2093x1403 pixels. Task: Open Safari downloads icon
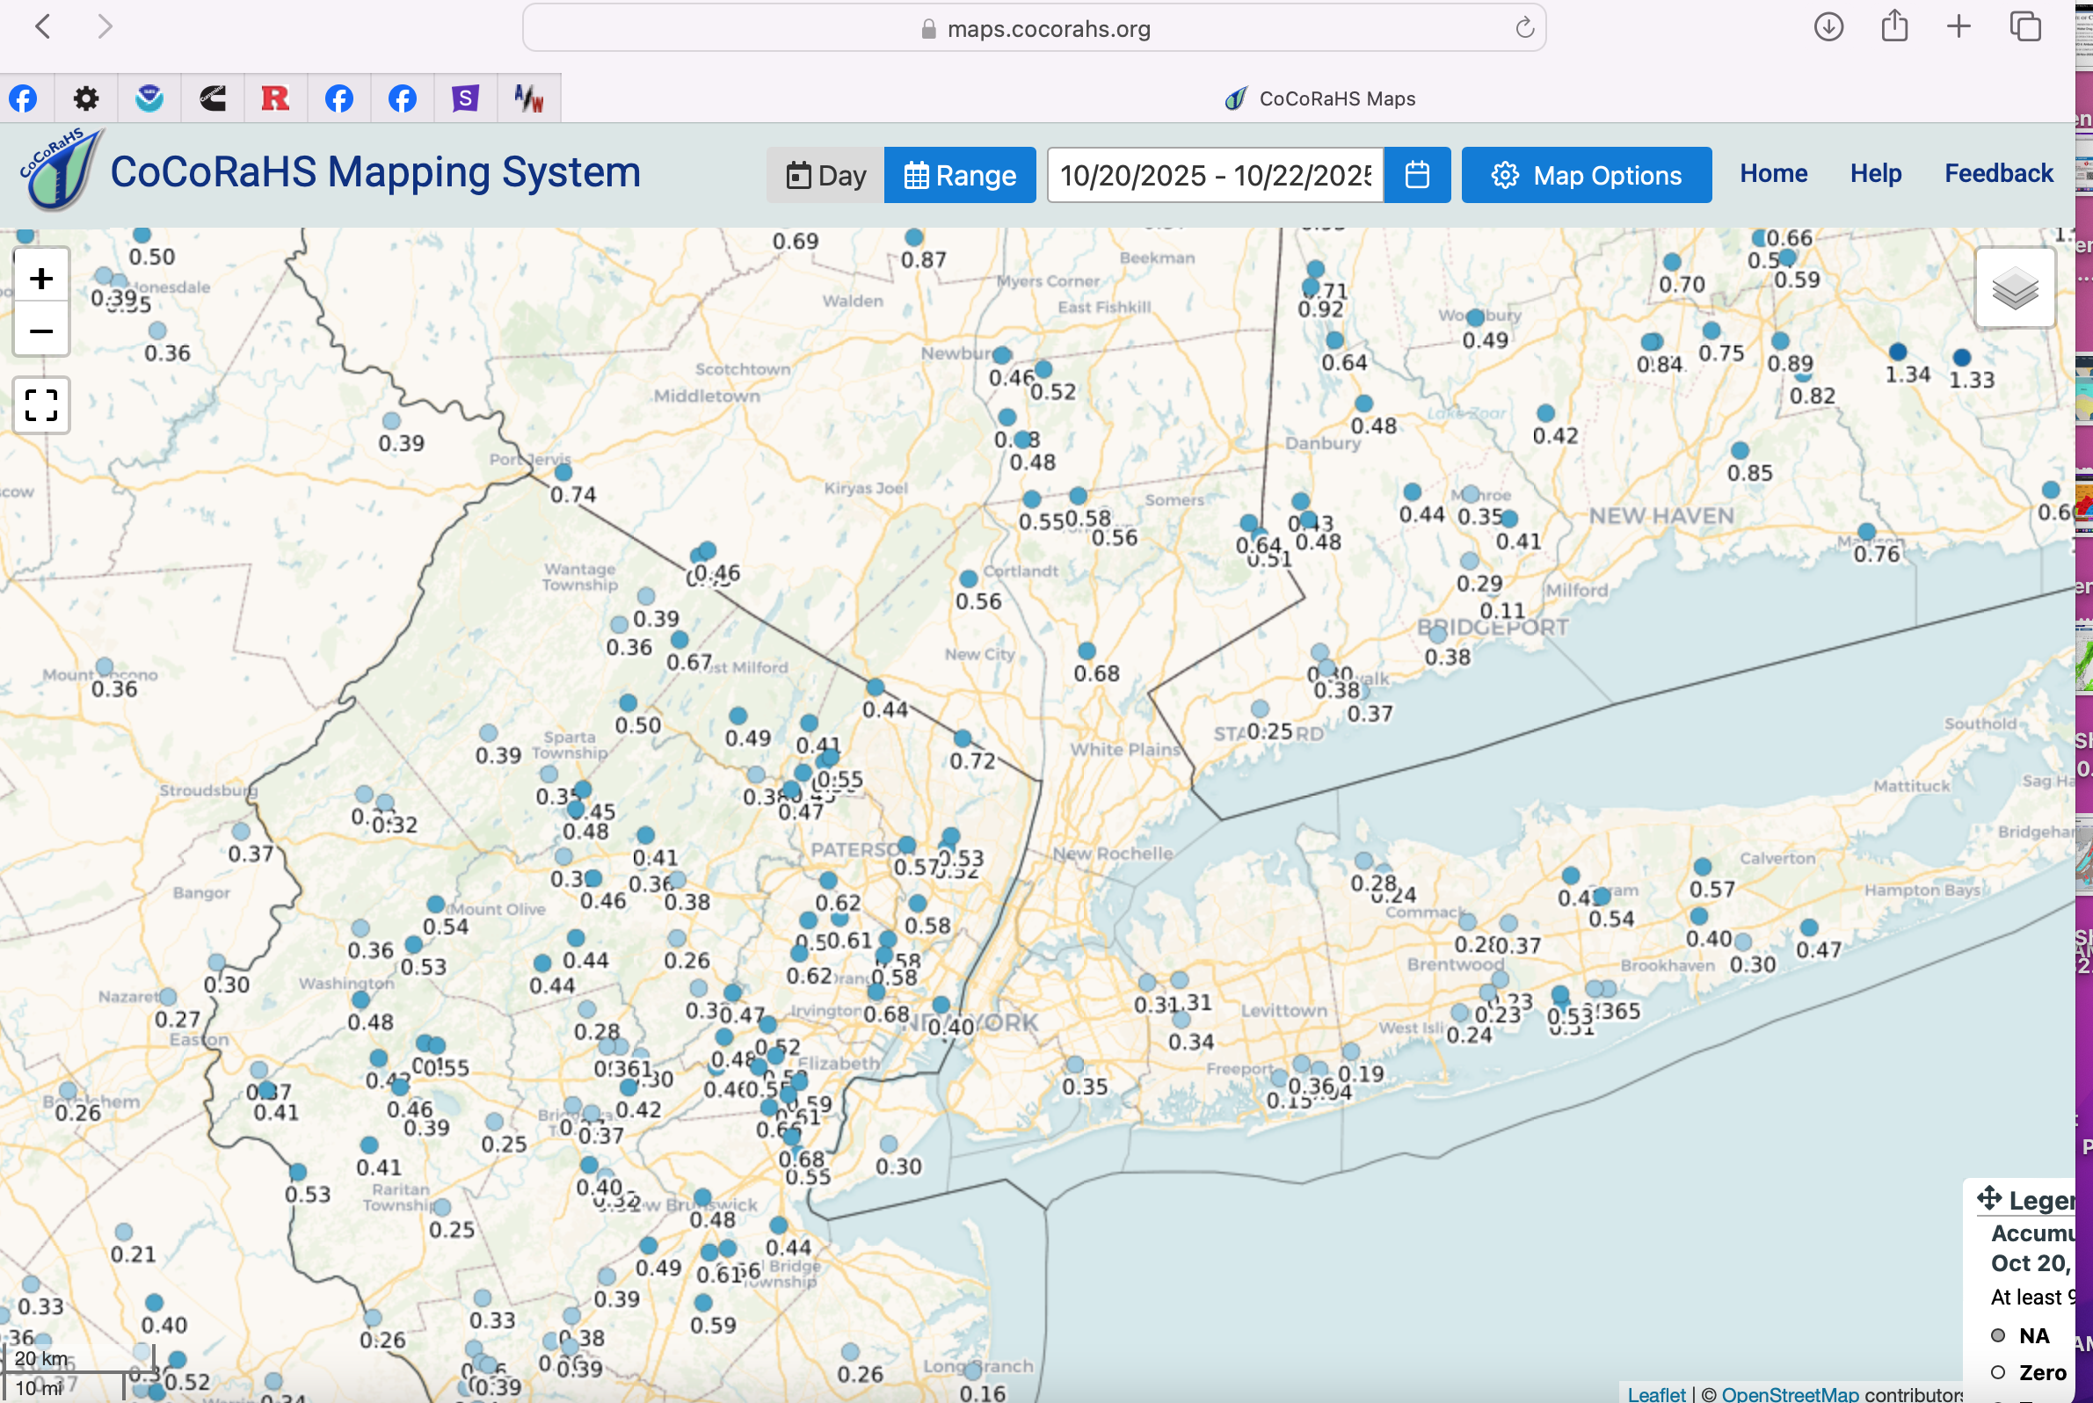1828,27
